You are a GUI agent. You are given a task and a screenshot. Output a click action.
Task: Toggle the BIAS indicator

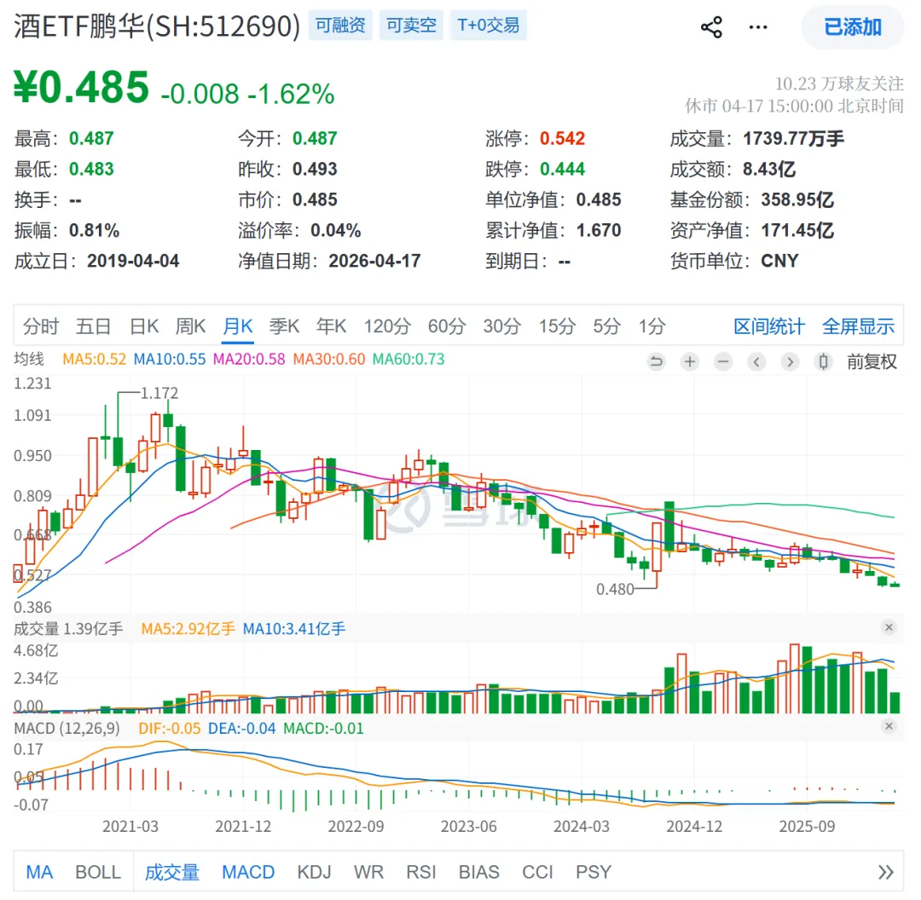(x=478, y=872)
